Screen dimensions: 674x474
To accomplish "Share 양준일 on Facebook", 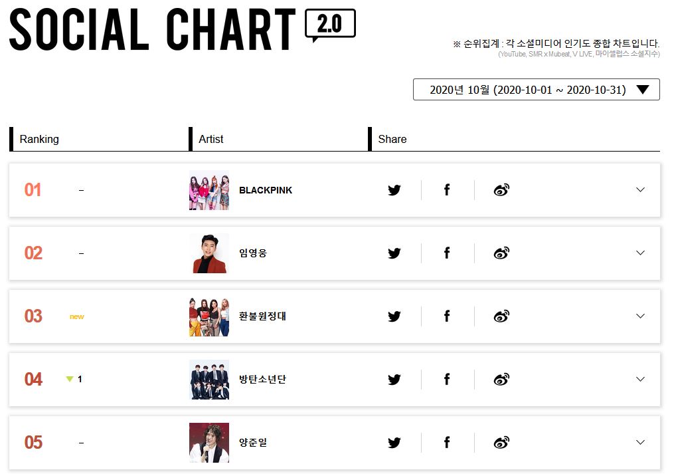I will [x=447, y=443].
